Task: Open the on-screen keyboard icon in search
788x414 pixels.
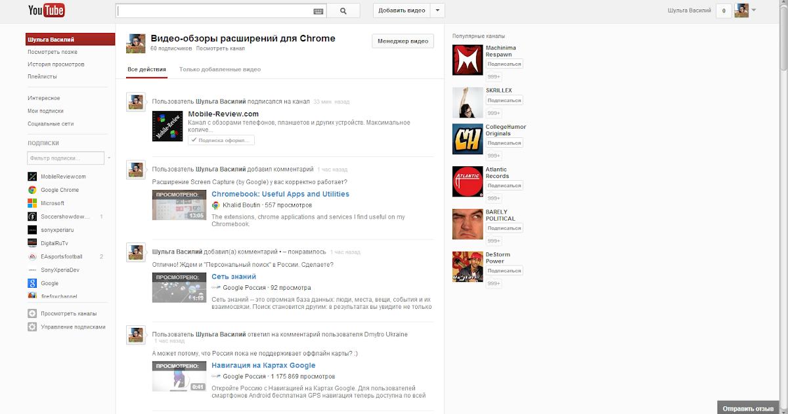Action: (318, 11)
